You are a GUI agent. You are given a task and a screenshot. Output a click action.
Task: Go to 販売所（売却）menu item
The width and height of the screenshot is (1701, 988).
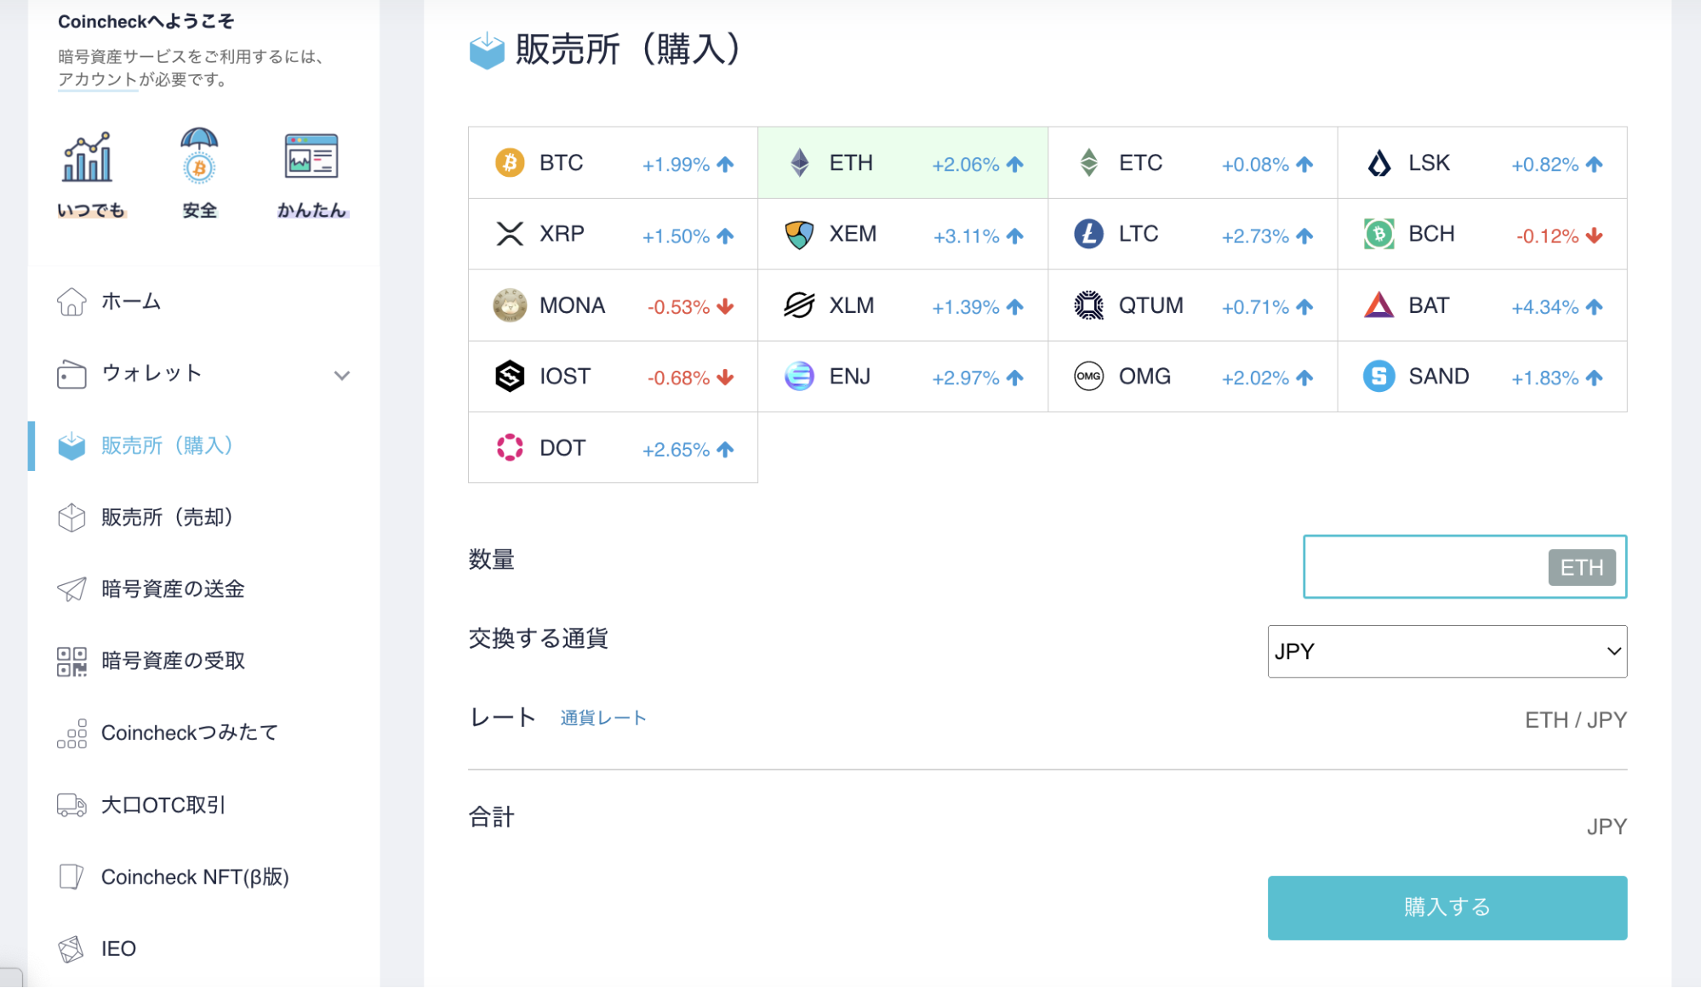[167, 517]
